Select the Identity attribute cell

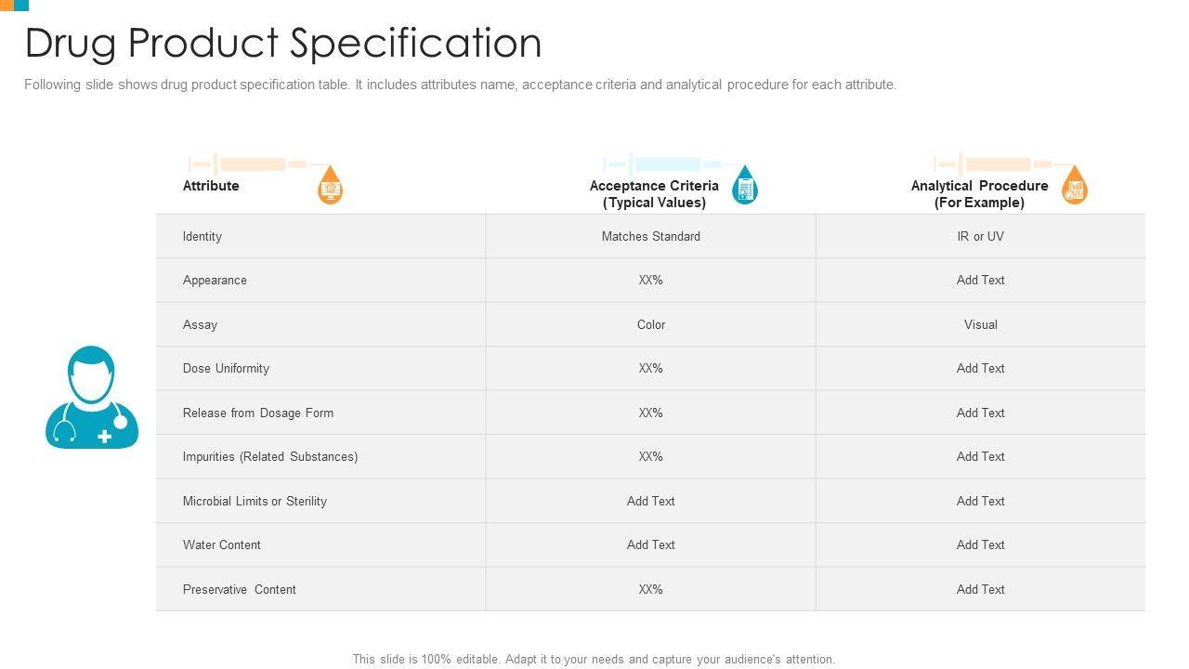[203, 236]
